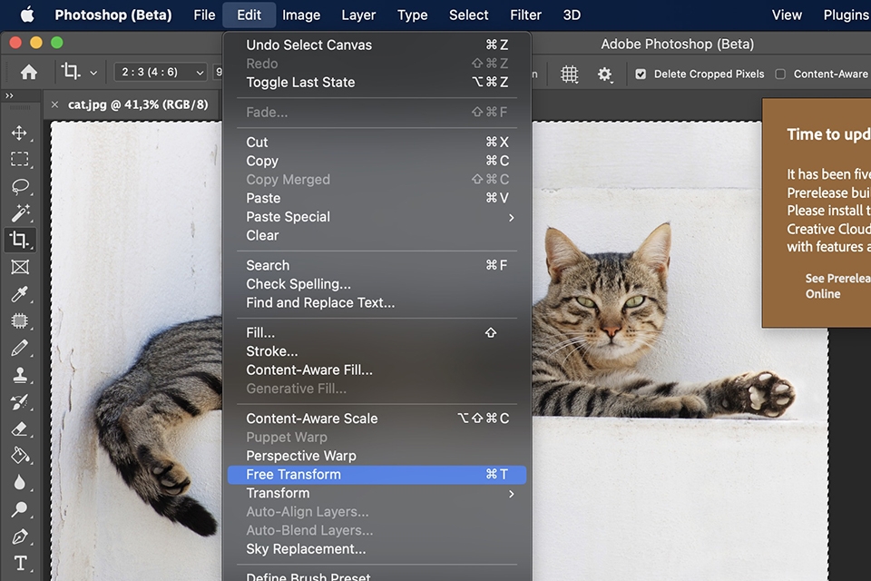Open additional crop settings via gear icon
This screenshot has width=871, height=581.
[x=604, y=74]
